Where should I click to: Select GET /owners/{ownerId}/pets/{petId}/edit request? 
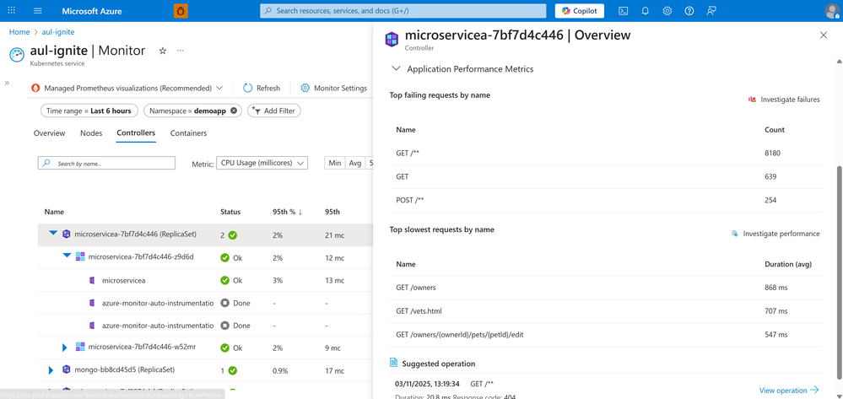click(607, 335)
